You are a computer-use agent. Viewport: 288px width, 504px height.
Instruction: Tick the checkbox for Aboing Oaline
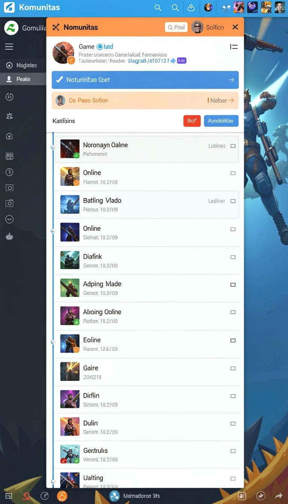tap(233, 312)
